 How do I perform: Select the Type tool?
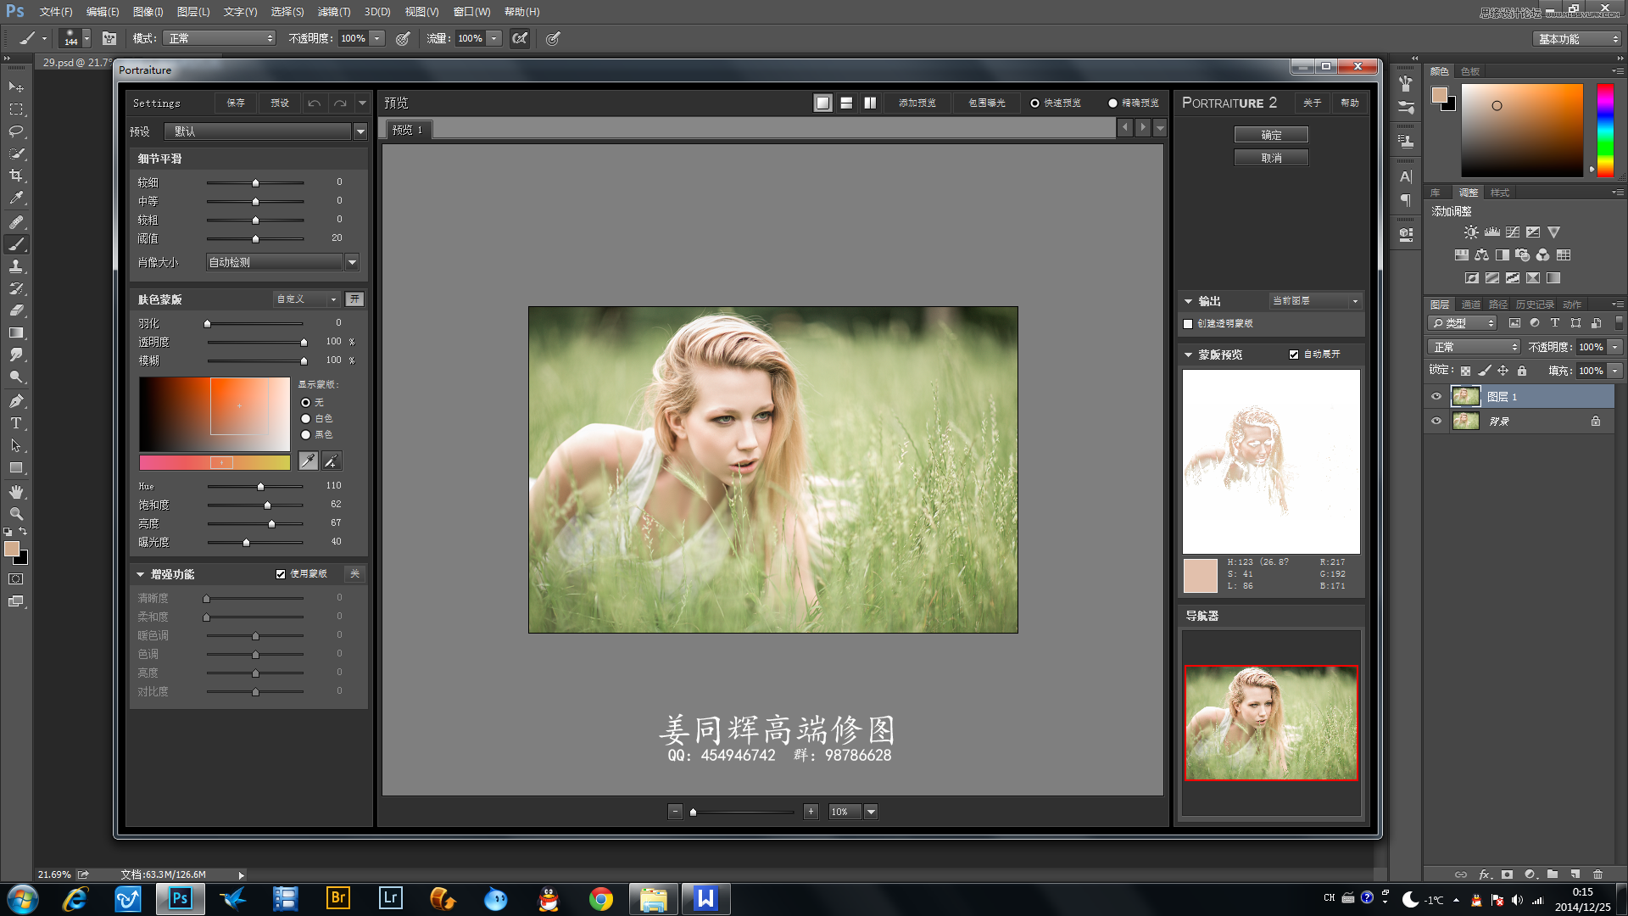click(x=16, y=423)
